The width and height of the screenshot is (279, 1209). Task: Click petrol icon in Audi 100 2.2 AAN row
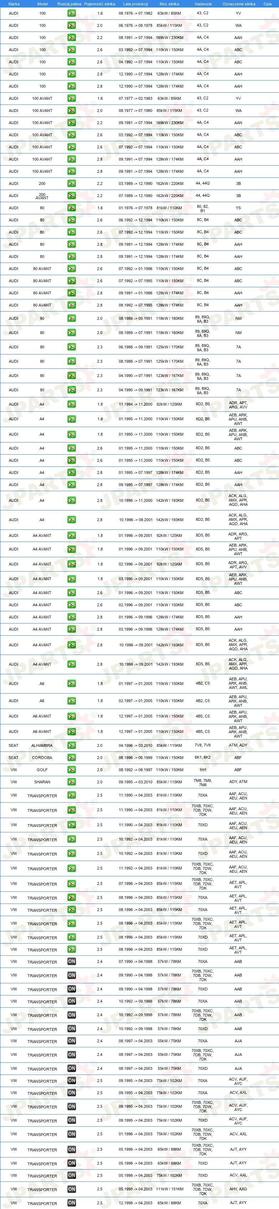point(72,38)
